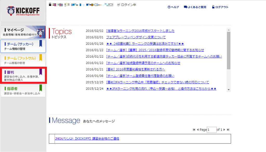Click the Topics scrollbar down arrow
This screenshot has height=152, width=266.
[229, 90]
